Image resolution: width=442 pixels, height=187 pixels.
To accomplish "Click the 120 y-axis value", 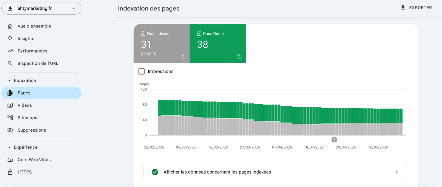I will pyautogui.click(x=144, y=89).
